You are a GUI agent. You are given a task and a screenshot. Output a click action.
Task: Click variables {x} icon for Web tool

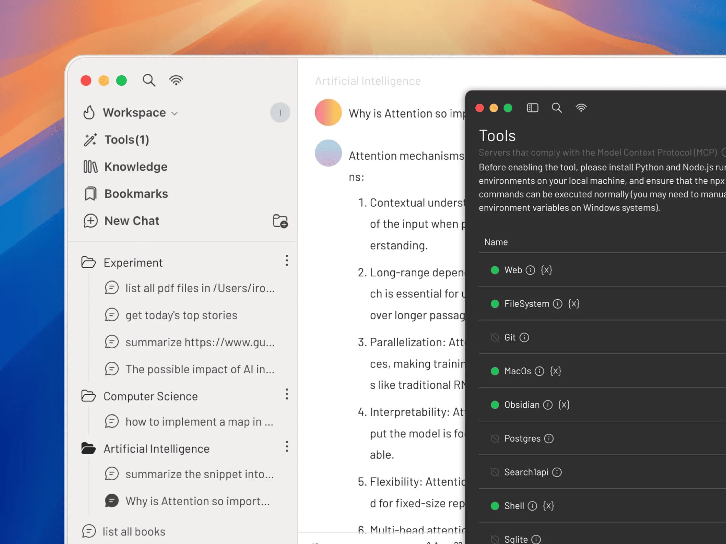(546, 270)
